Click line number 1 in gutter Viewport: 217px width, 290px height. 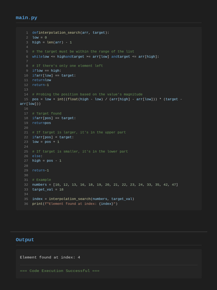pos(27,33)
